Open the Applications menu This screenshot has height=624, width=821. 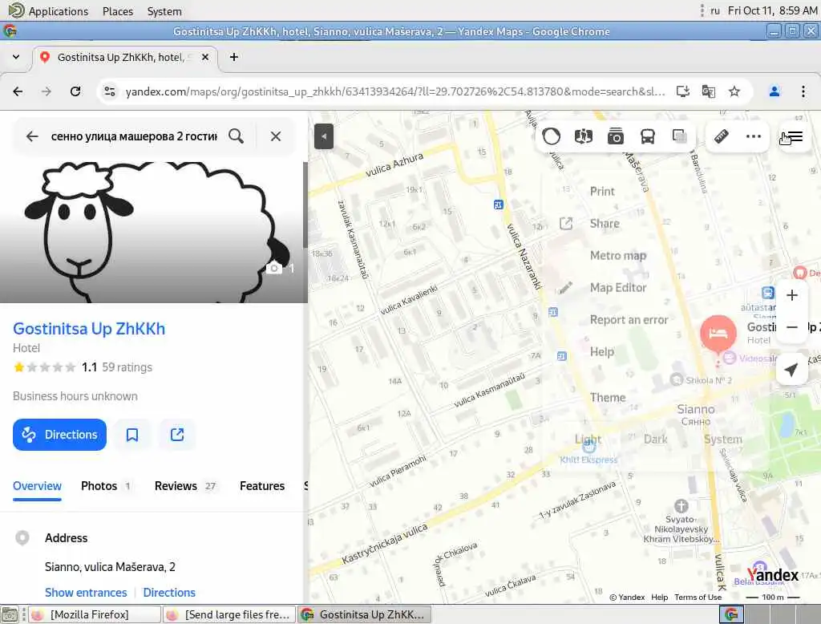59,11
